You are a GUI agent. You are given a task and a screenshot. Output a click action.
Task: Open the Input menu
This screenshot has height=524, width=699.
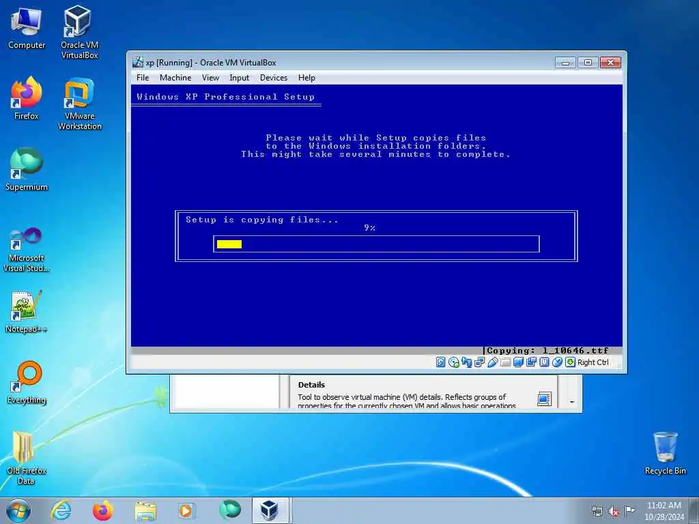240,78
